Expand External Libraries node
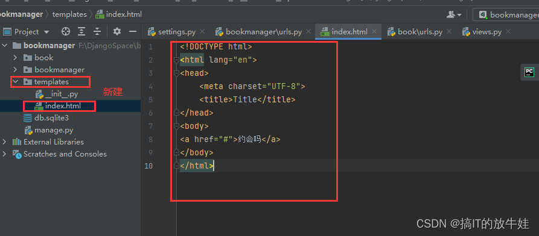 (x=4, y=142)
